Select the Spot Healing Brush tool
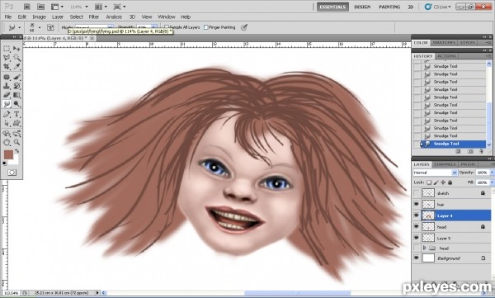 7,77
